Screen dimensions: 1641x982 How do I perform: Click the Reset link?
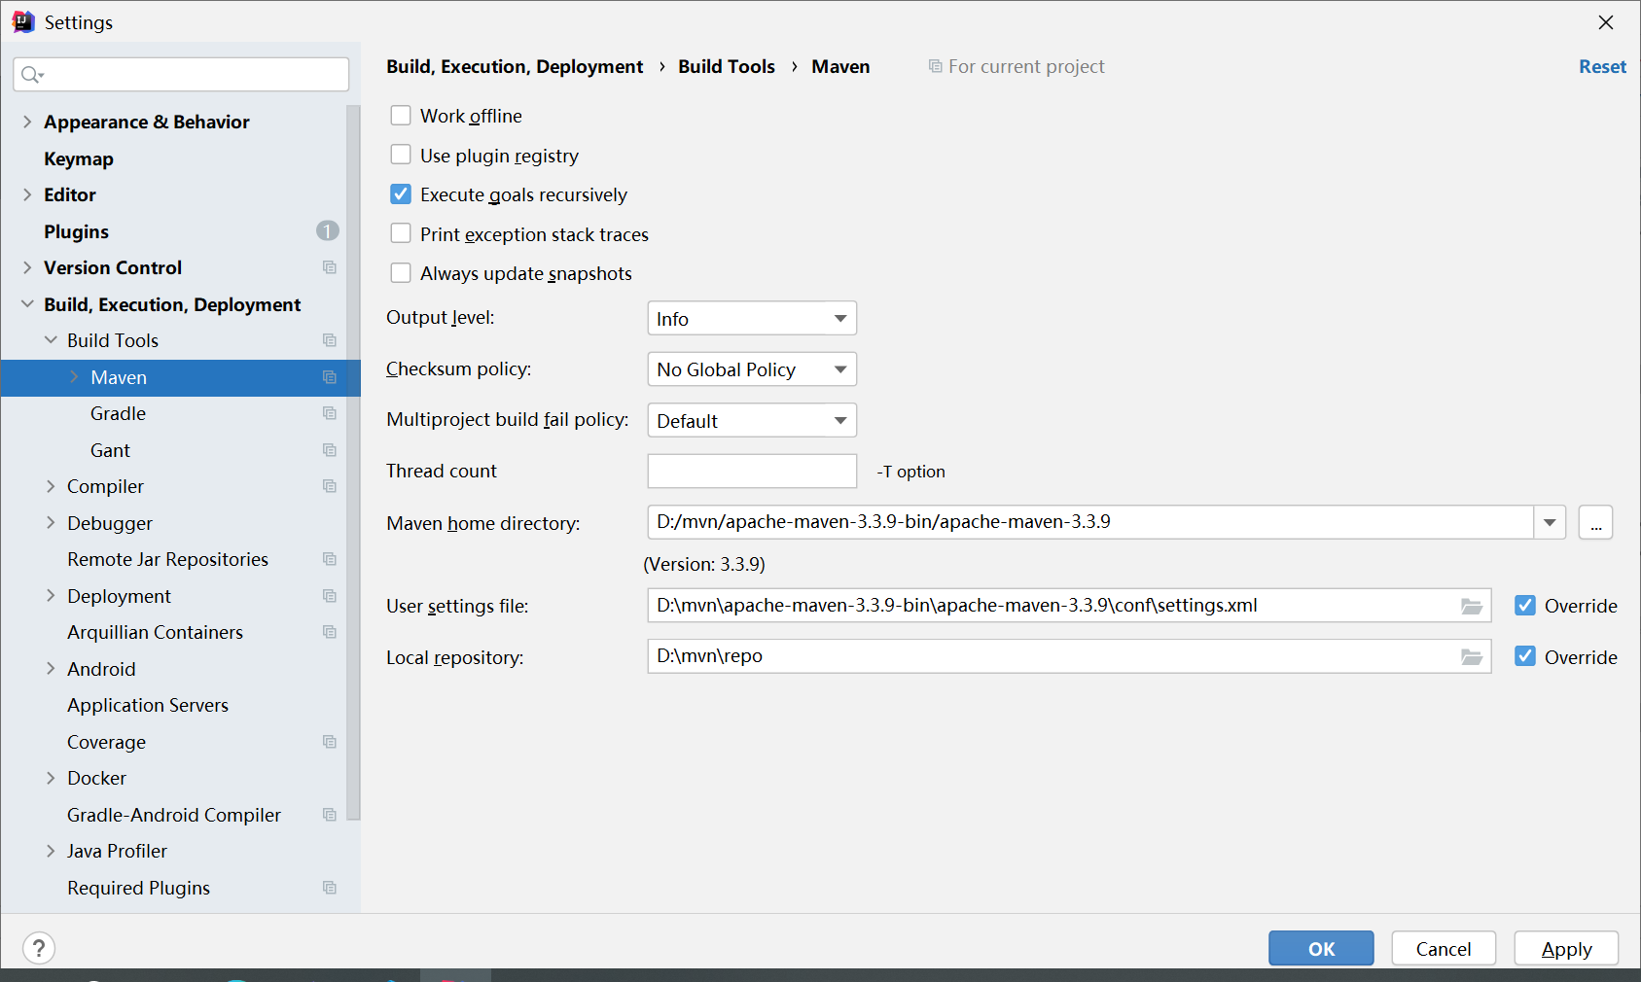point(1601,67)
